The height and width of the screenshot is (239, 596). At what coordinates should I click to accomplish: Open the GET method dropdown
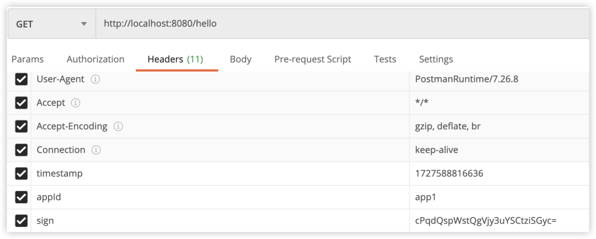pos(52,24)
